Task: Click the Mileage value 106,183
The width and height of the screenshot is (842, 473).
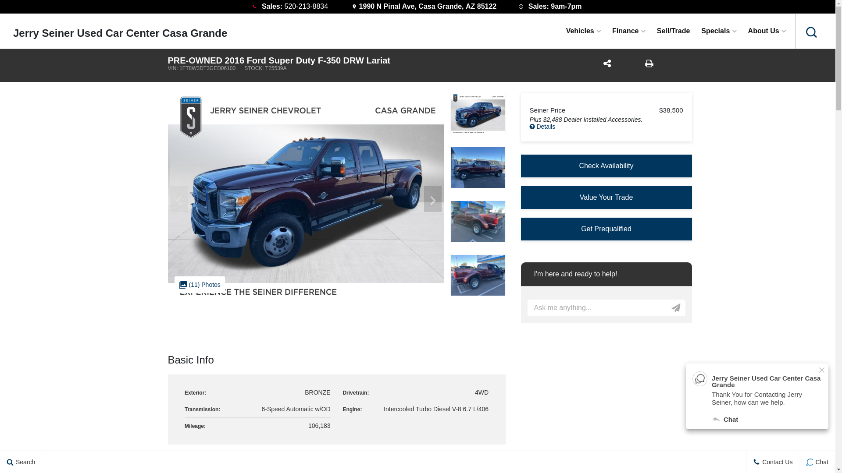Action: click(x=319, y=426)
